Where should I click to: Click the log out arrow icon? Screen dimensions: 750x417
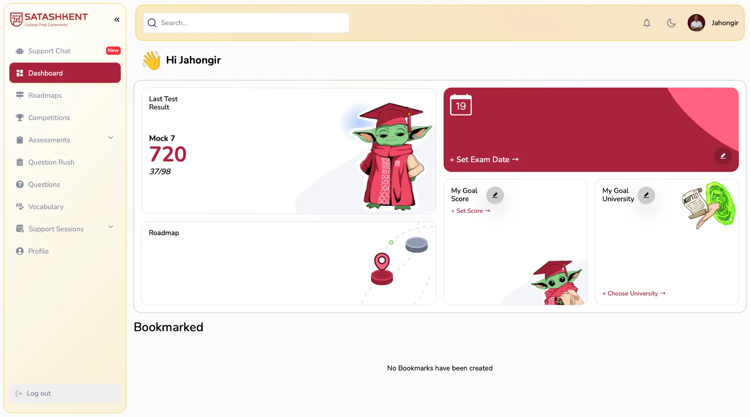[x=19, y=393]
